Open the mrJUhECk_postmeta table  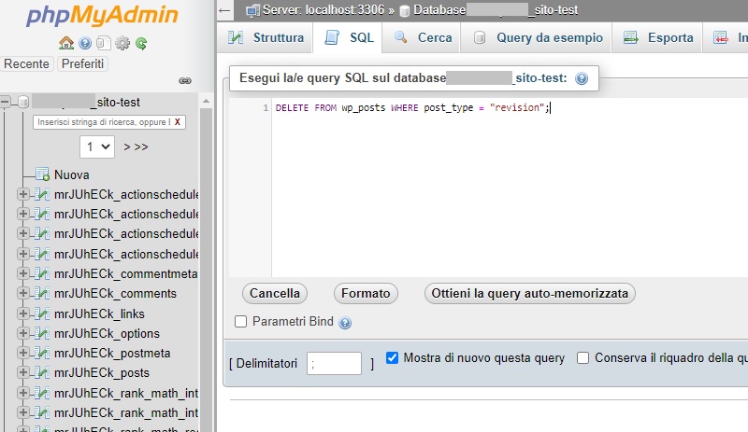(x=112, y=353)
